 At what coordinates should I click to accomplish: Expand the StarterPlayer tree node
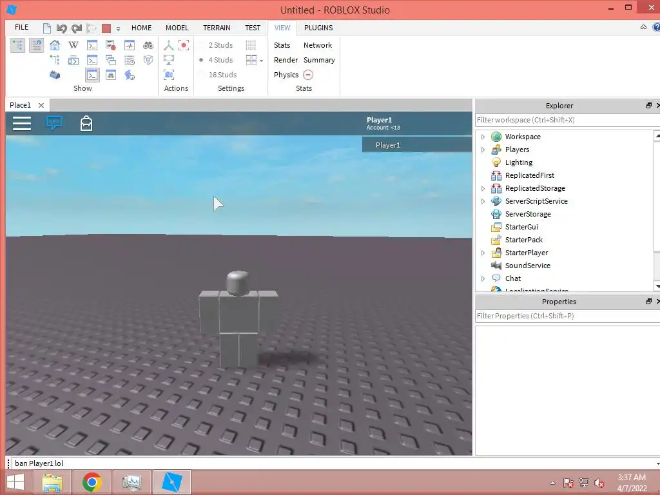coord(483,253)
